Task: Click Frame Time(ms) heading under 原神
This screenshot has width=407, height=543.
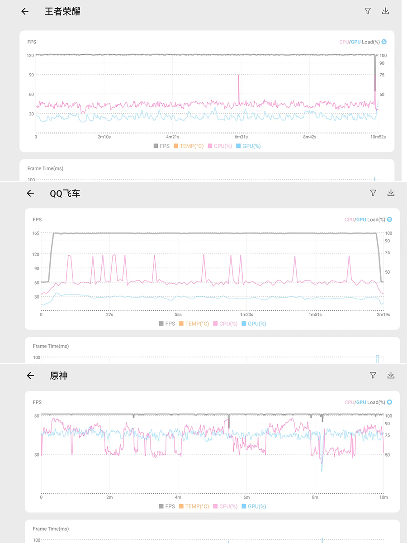Action: pyautogui.click(x=51, y=529)
